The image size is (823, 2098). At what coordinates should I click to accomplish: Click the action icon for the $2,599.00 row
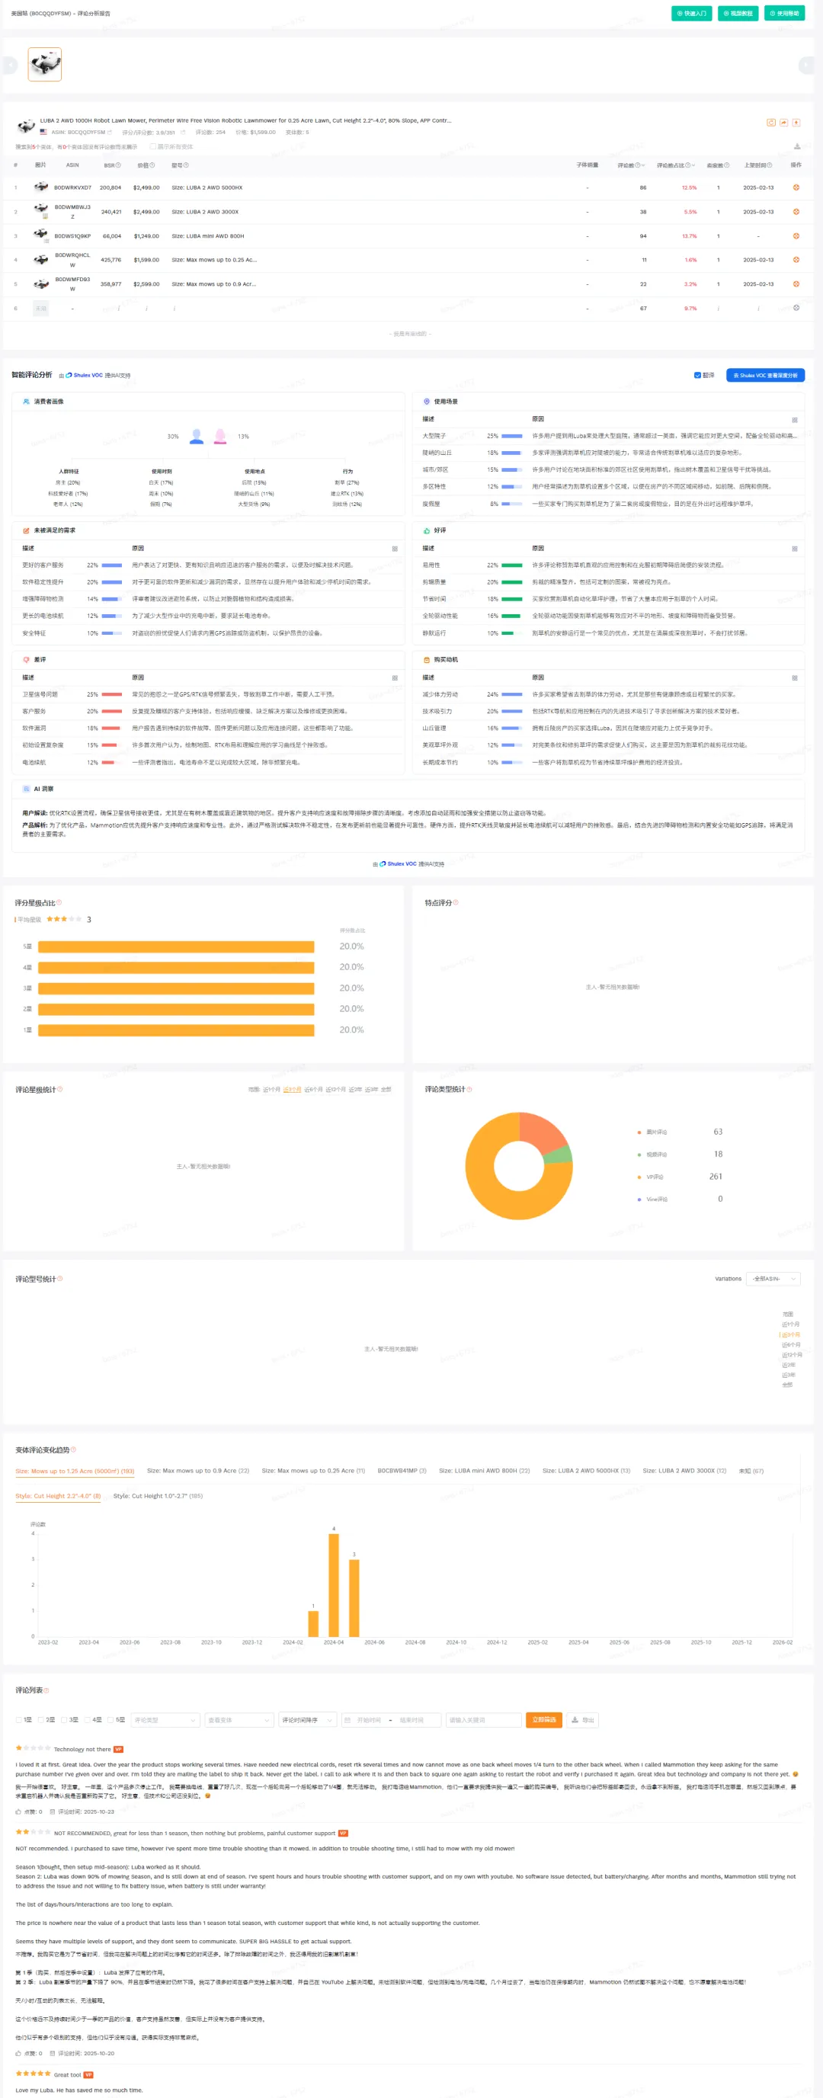pyautogui.click(x=796, y=284)
